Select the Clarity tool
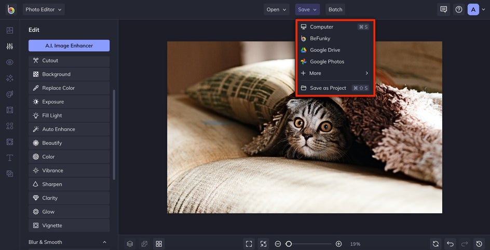This screenshot has width=490, height=250. 69,198
